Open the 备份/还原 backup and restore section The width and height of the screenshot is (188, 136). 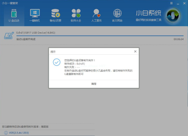click(x=55, y=15)
